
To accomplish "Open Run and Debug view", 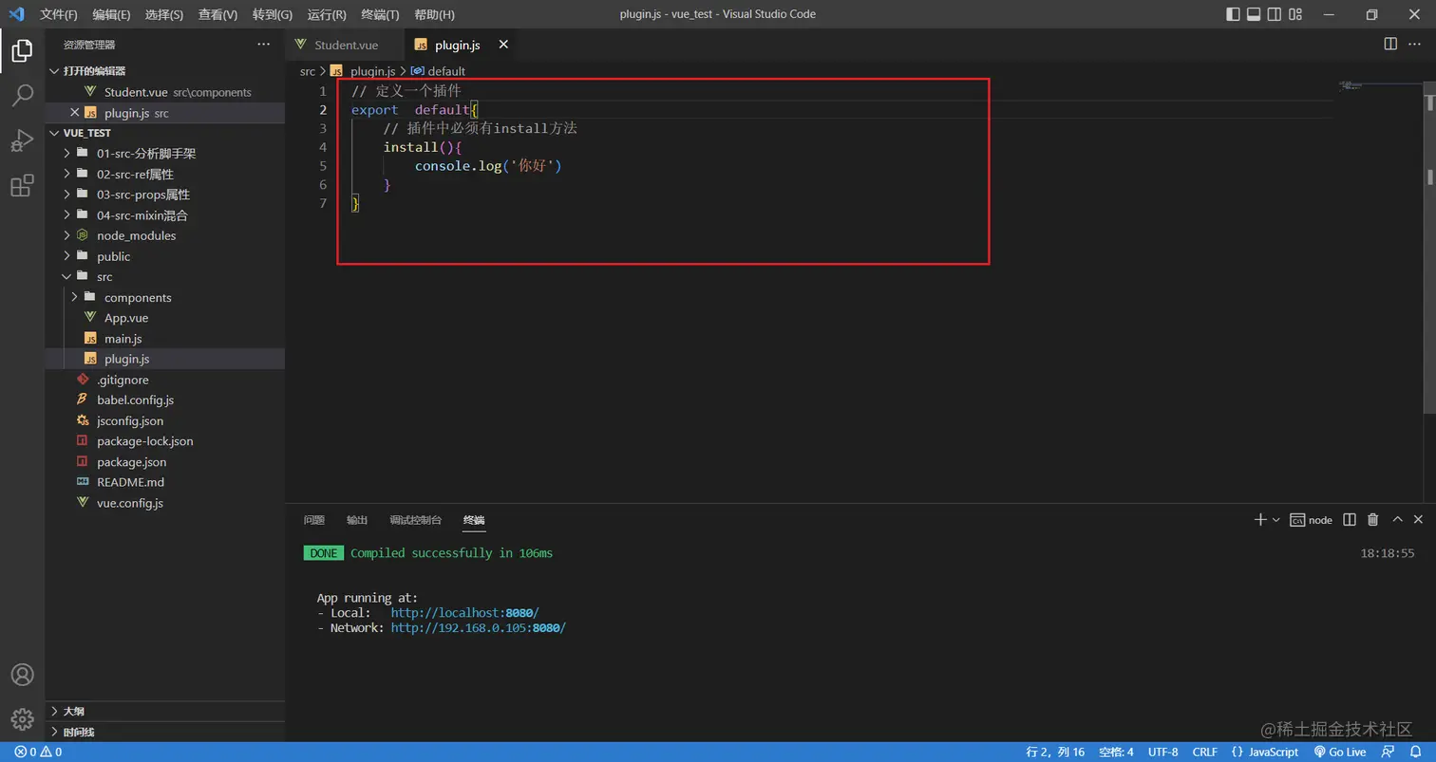I will 22,140.
